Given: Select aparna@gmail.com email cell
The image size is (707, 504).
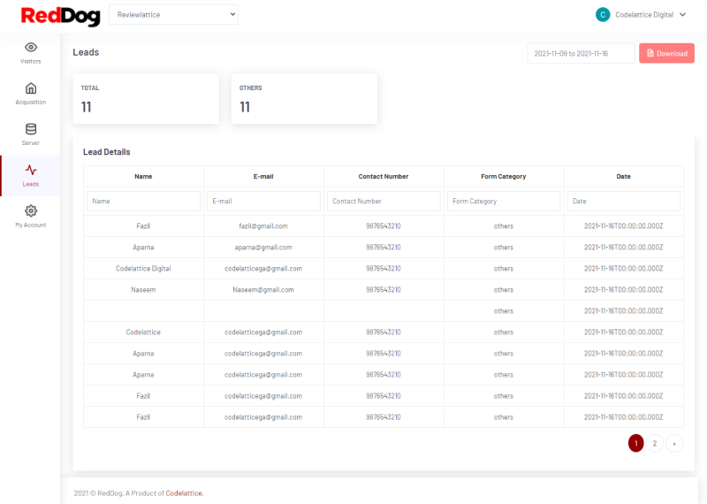Looking at the screenshot, I should 263,248.
